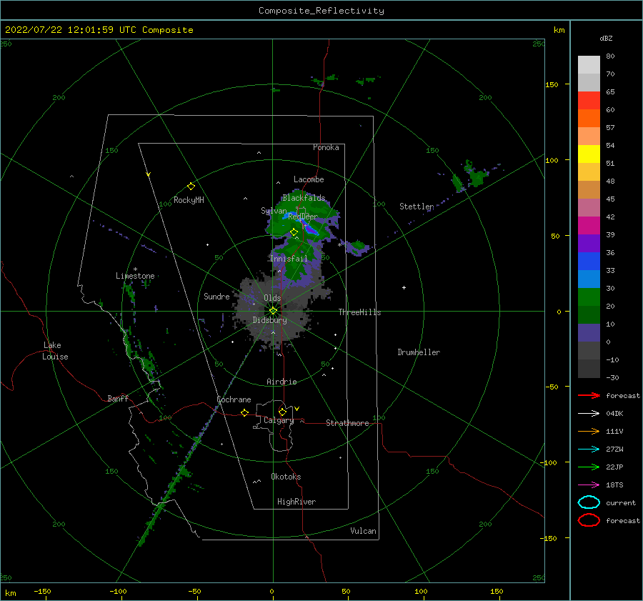
Task: Select the 0 dBZ purple color swatch
Action: [x=589, y=332]
